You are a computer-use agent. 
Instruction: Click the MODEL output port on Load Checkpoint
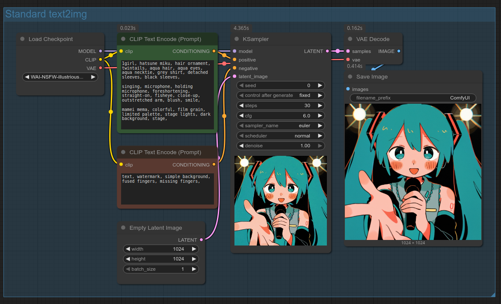click(101, 51)
